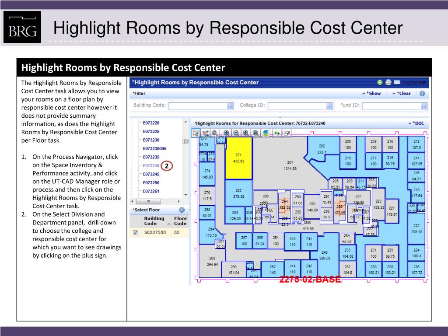Click room 212 on the floor plan
448x336 pixels.
click(416, 144)
